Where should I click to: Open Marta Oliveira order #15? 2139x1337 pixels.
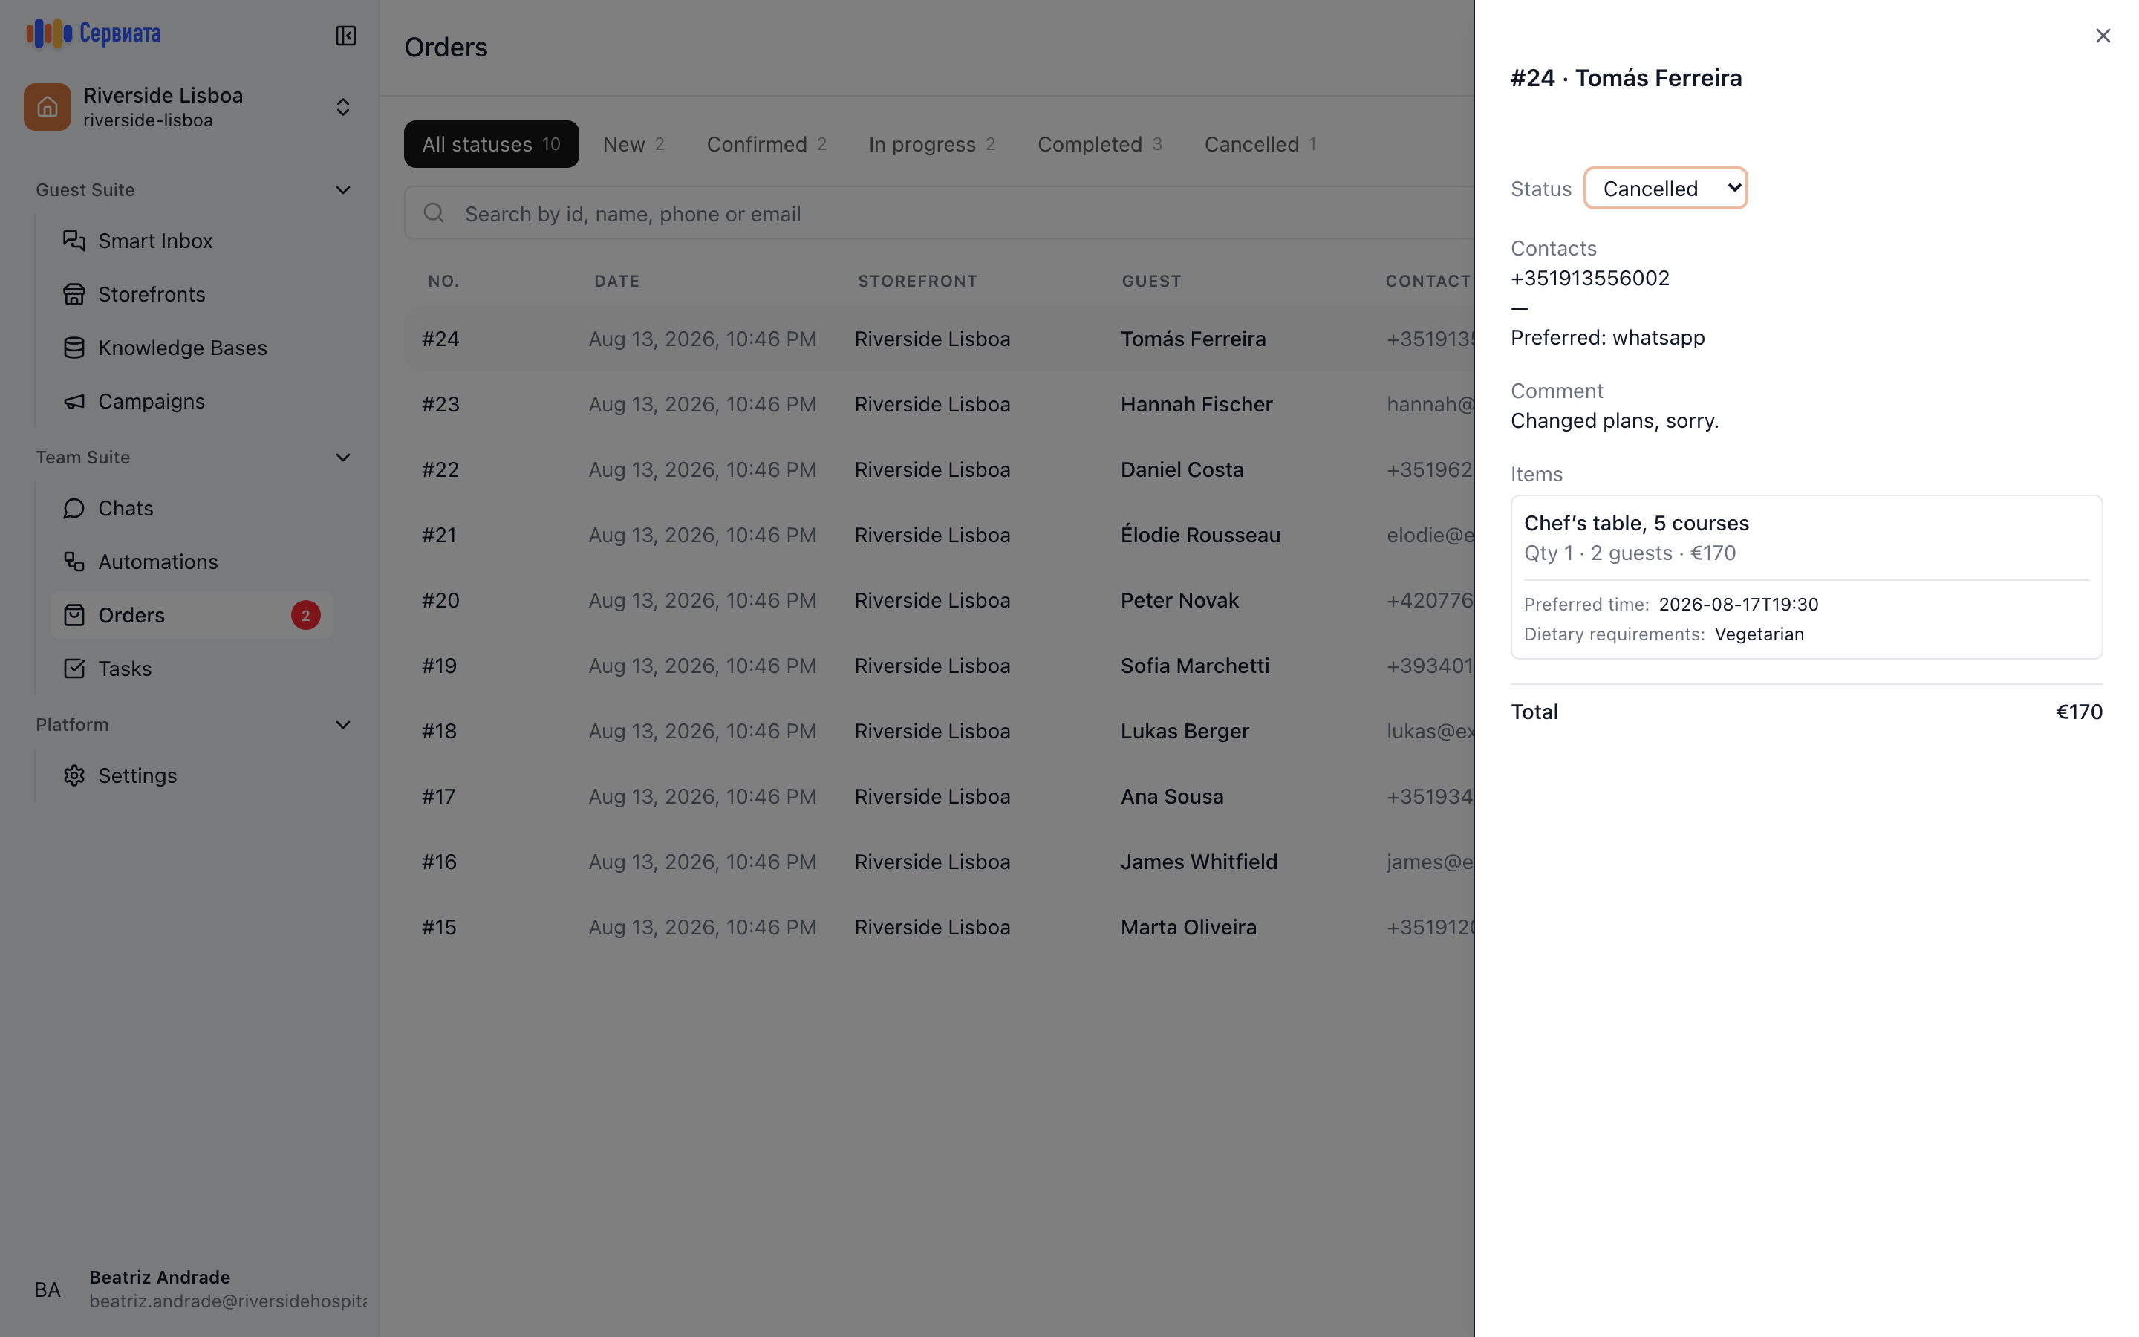click(939, 927)
